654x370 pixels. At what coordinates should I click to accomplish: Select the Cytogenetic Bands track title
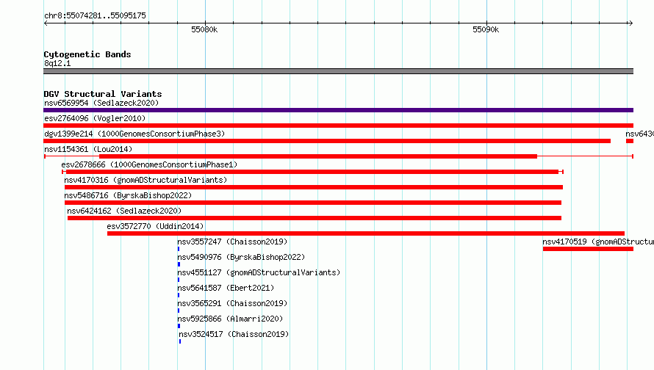[87, 54]
